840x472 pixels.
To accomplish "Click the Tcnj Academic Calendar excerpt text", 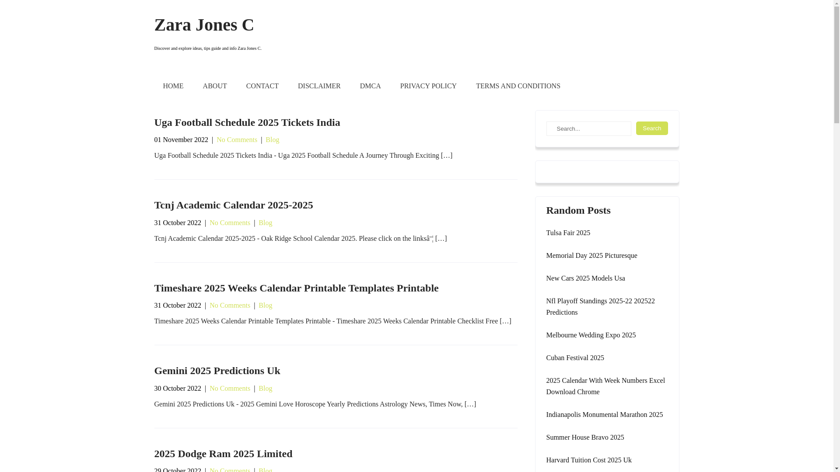I will (300, 239).
